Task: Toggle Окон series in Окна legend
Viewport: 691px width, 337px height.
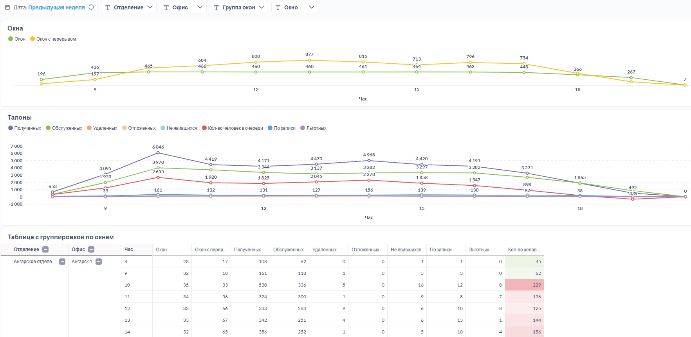Action: click(x=17, y=39)
